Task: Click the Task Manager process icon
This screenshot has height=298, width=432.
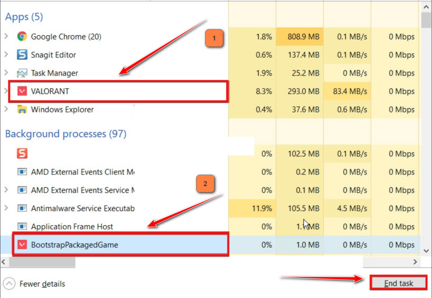Action: (22, 73)
